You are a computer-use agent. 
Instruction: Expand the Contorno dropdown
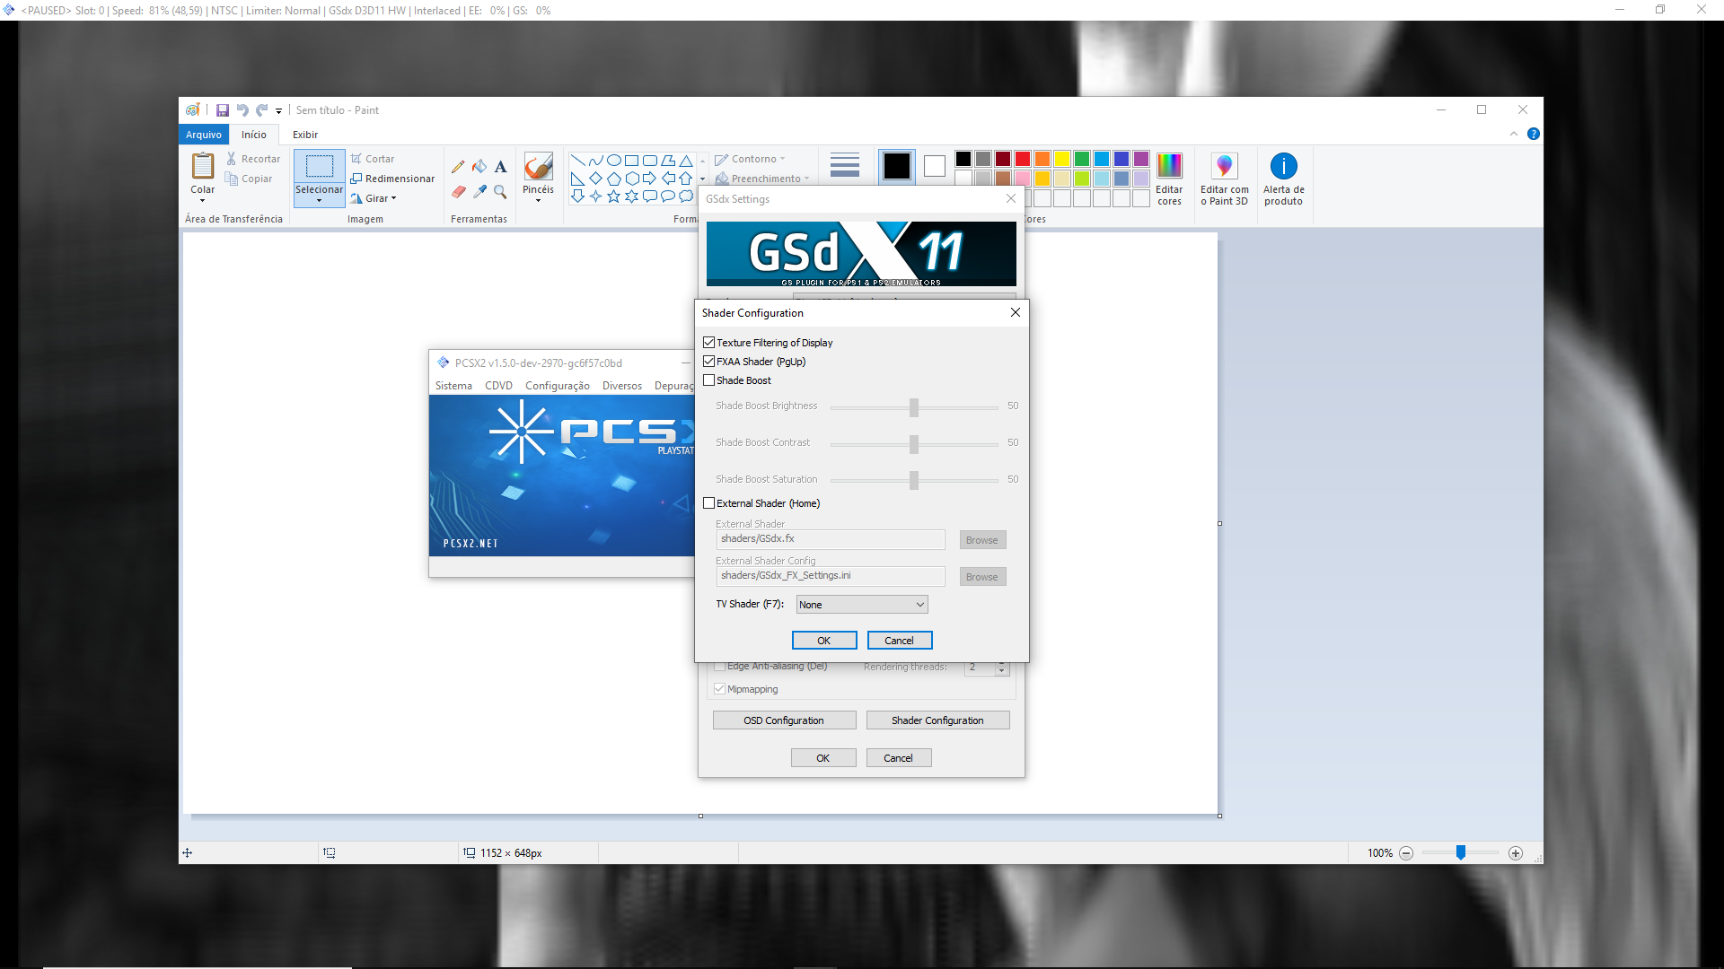click(782, 158)
